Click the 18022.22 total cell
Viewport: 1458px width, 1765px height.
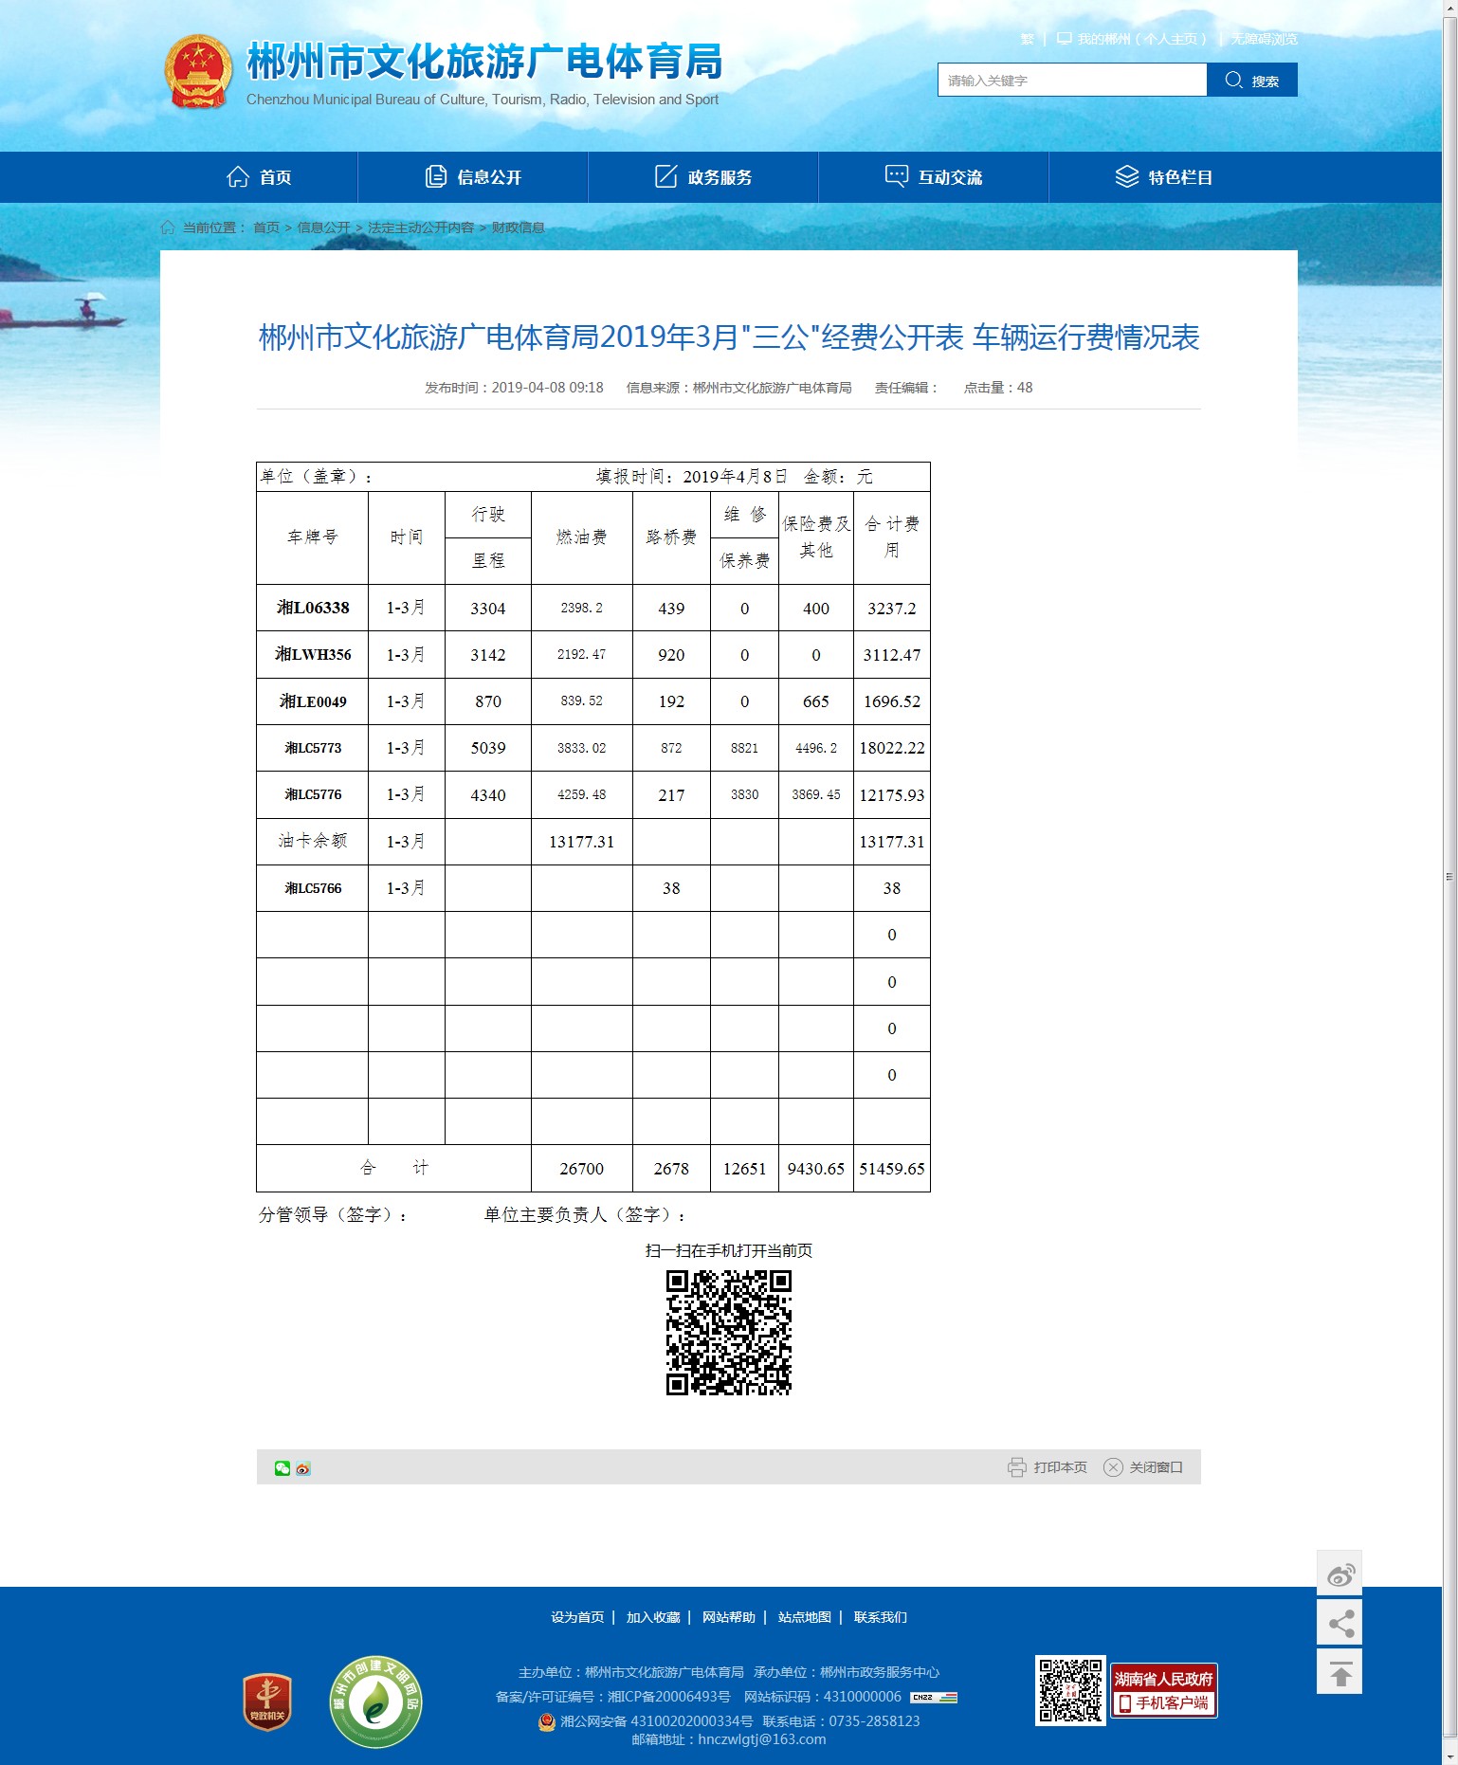click(892, 748)
